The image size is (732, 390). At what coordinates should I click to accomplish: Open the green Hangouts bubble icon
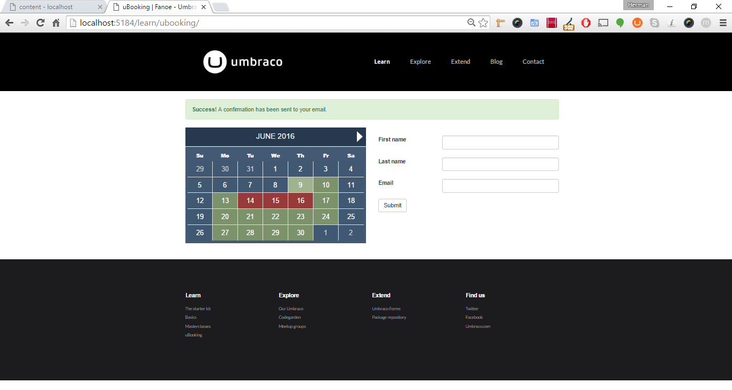click(x=620, y=23)
